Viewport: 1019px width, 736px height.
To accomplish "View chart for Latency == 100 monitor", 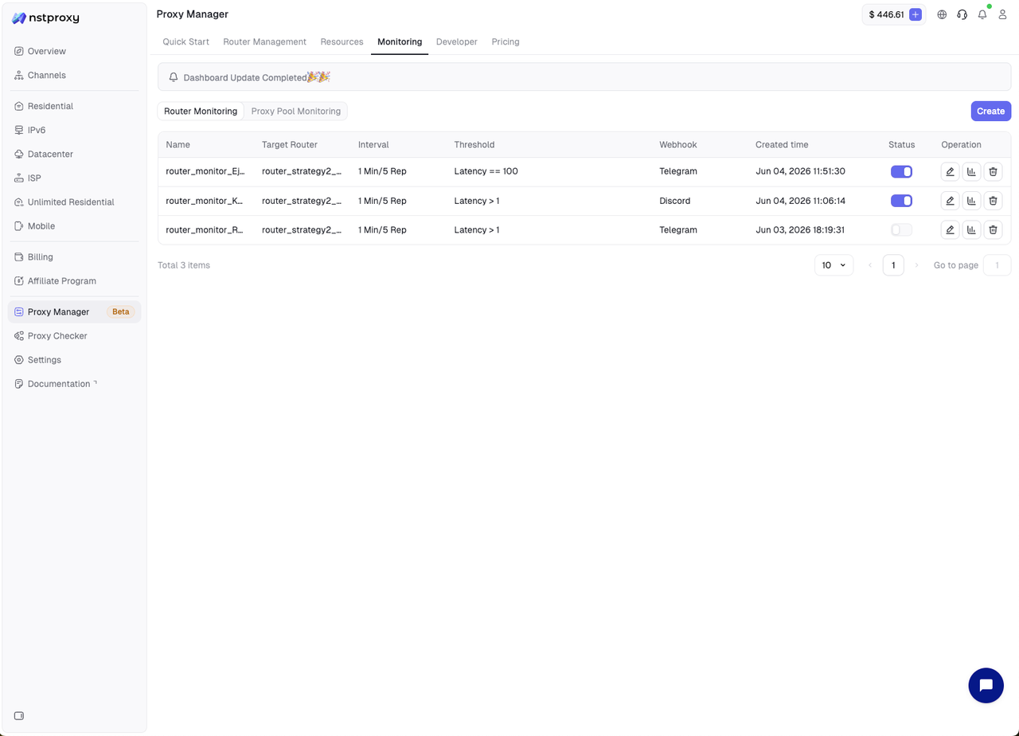I will [971, 171].
